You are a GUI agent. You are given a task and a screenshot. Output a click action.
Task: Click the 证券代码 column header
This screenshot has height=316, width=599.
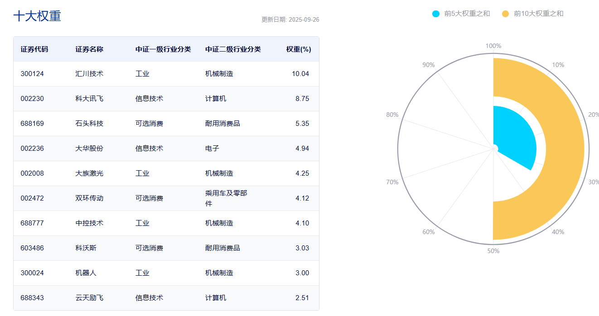click(34, 49)
